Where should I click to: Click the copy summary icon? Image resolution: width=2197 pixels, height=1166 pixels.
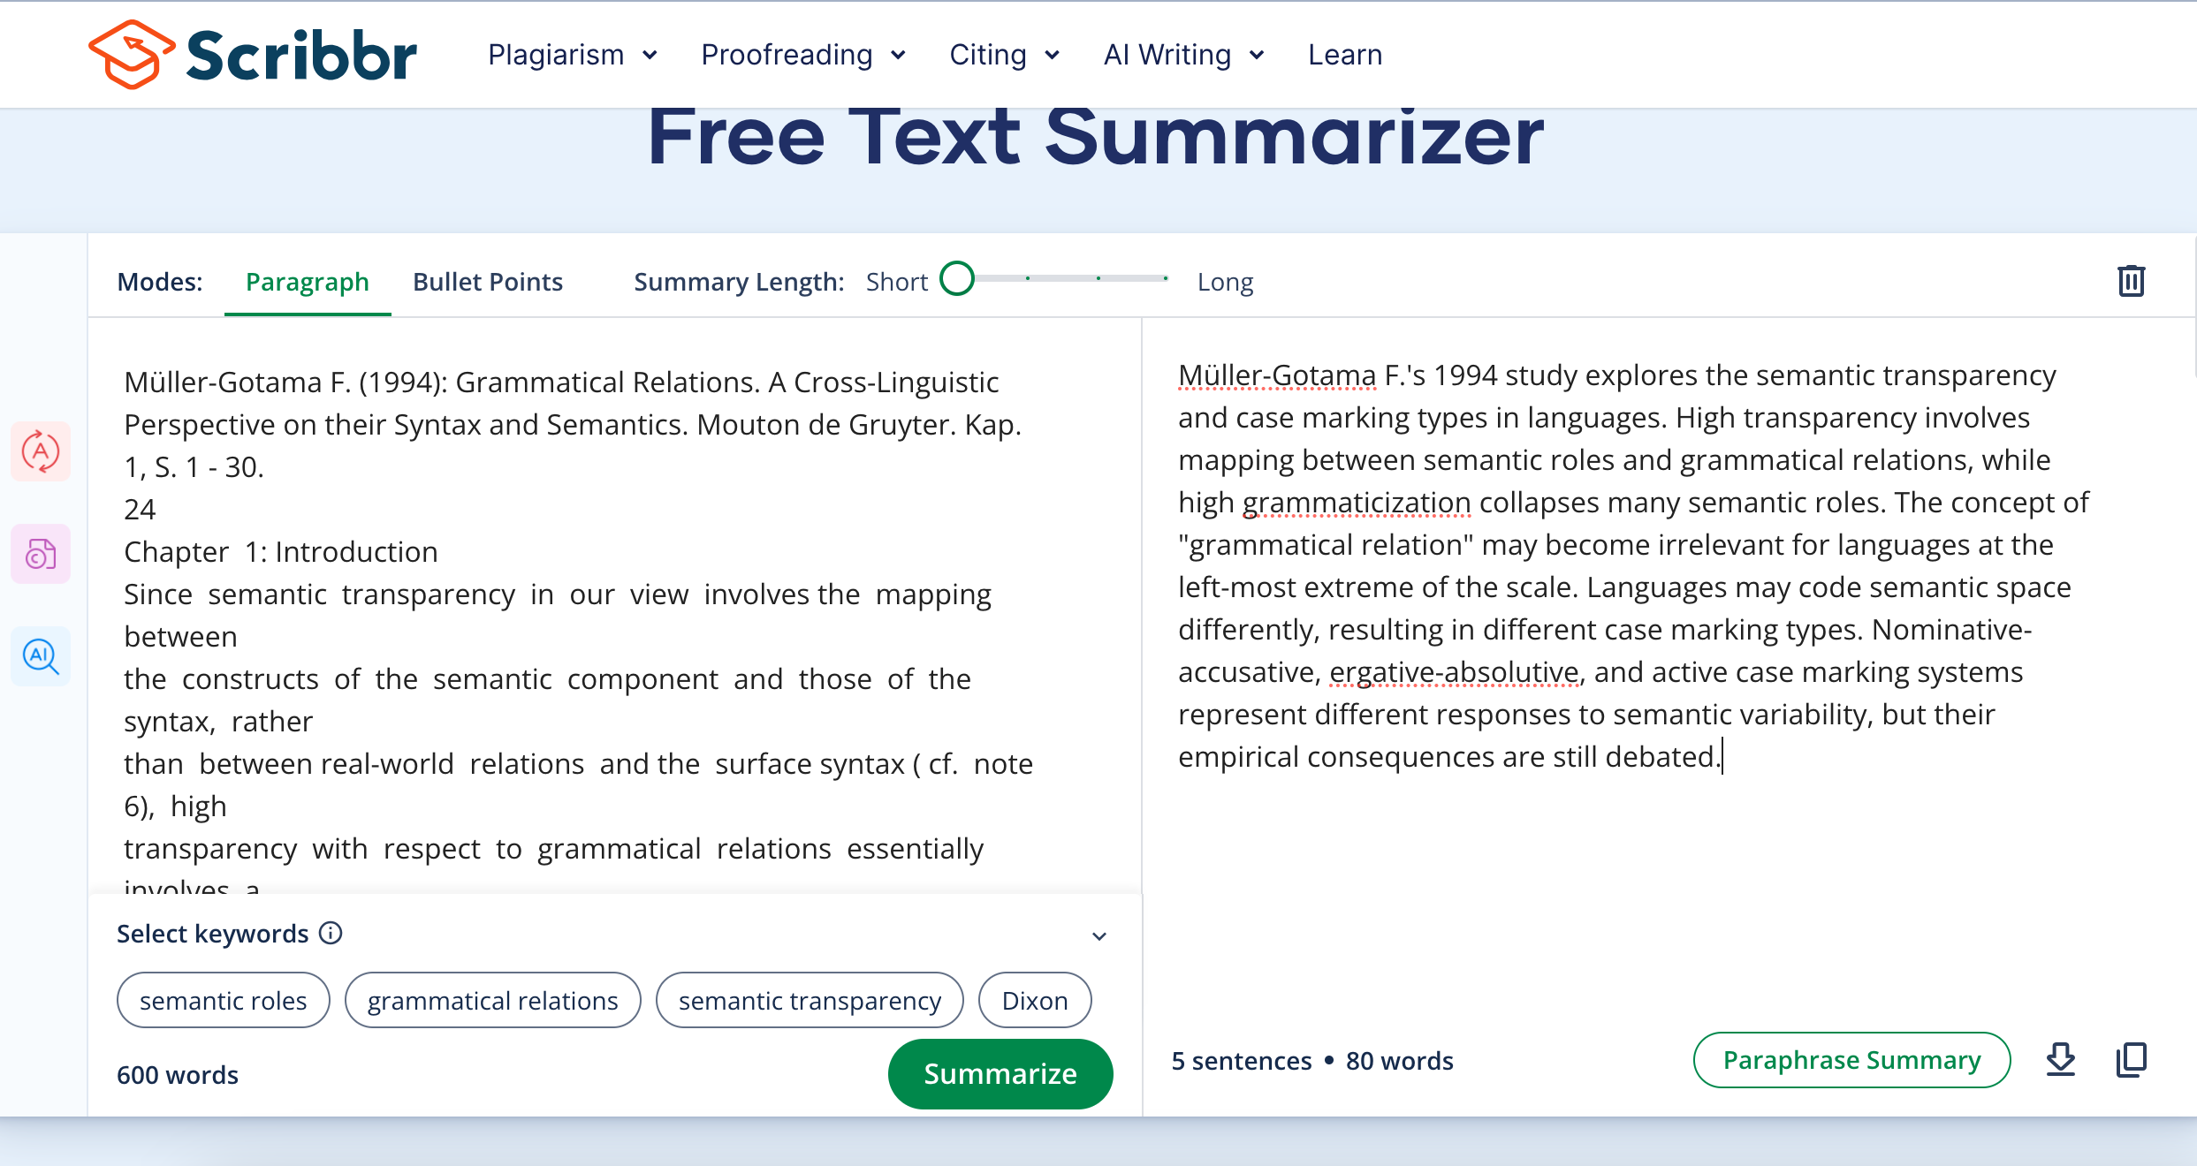[x=2132, y=1060]
